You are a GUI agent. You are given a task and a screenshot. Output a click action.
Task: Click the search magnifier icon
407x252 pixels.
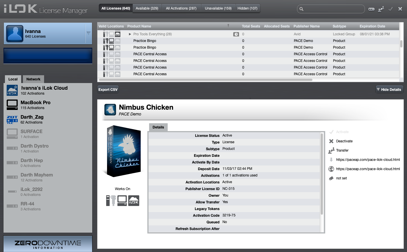pyautogui.click(x=301, y=9)
